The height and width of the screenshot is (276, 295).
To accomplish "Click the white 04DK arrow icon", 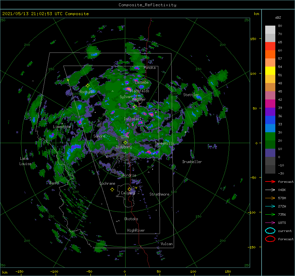I will click(270, 190).
